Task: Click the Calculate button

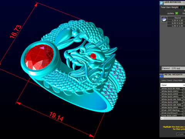Action: 180,134
